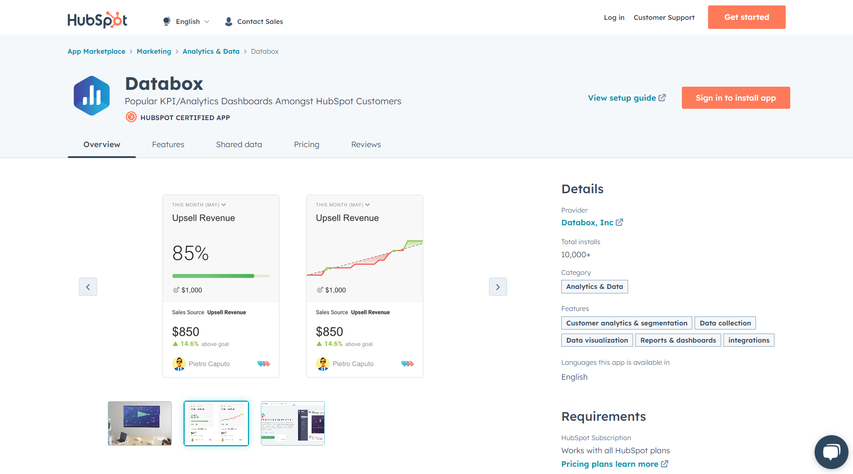Image resolution: width=853 pixels, height=474 pixels.
Task: Click the HubSpot logo
Action: (97, 20)
